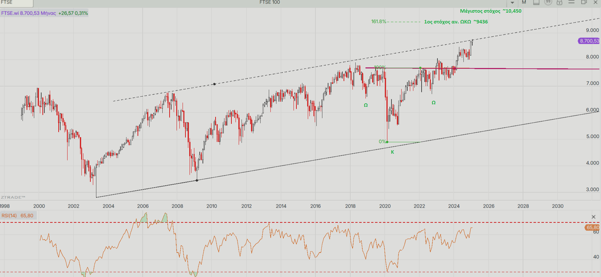
Task: Select the 'Μέγιστος στόχος ~10,450' annotation
Action: [491, 11]
